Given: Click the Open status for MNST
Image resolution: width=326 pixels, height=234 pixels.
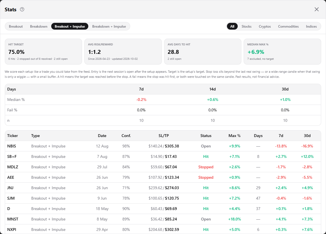Looking at the screenshot, I should [206, 219].
